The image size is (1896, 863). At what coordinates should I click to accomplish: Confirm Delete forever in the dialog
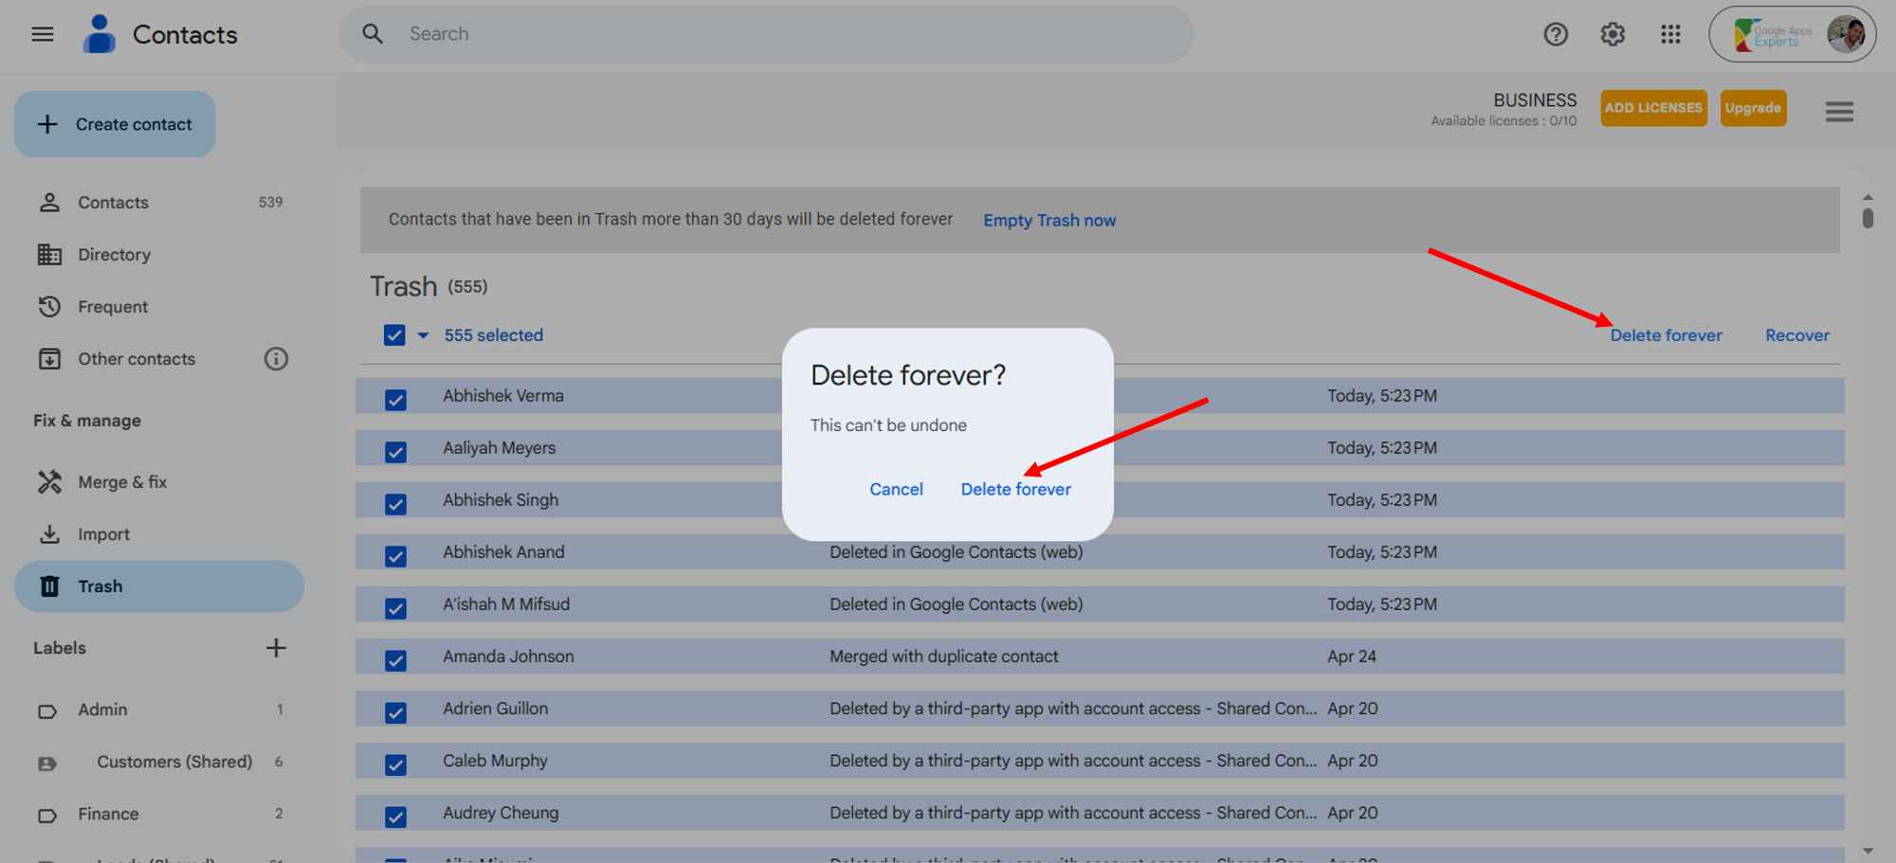pos(1015,490)
